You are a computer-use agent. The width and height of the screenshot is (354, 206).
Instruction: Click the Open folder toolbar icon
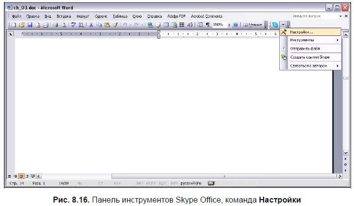[x=22, y=25]
